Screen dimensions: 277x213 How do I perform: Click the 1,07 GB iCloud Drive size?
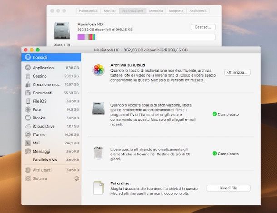[x=73, y=126]
